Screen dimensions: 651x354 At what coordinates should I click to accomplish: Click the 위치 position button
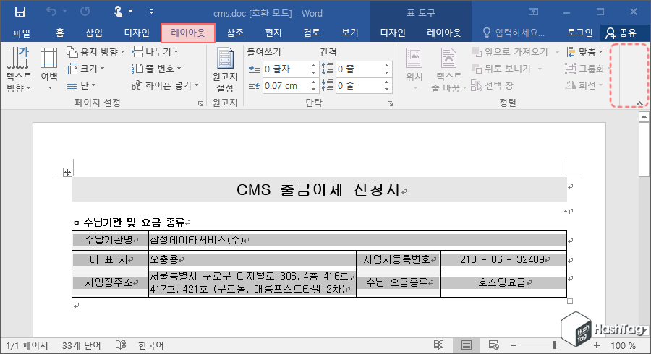(x=414, y=69)
